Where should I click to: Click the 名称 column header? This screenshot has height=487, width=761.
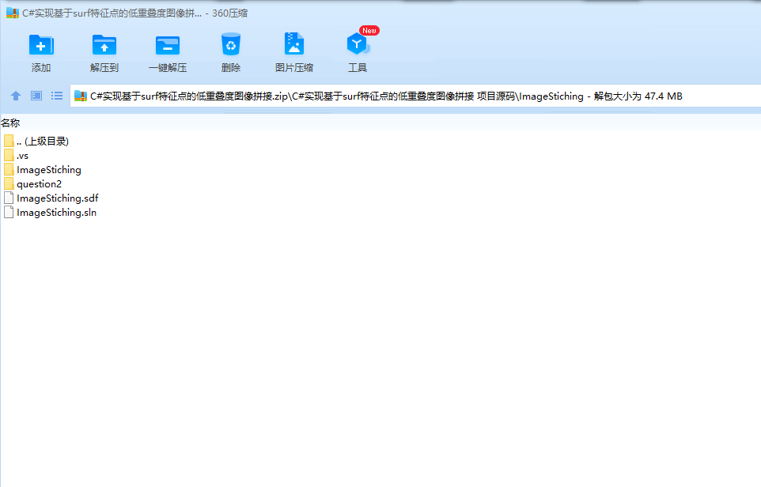coord(10,123)
